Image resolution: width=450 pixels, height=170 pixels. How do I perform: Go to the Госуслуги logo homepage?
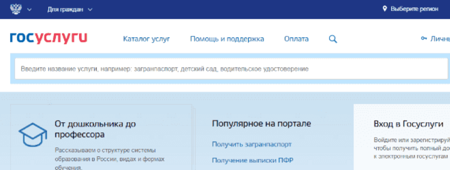pos(49,38)
